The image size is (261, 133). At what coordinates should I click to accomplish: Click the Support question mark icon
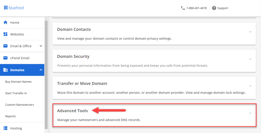tap(214, 8)
